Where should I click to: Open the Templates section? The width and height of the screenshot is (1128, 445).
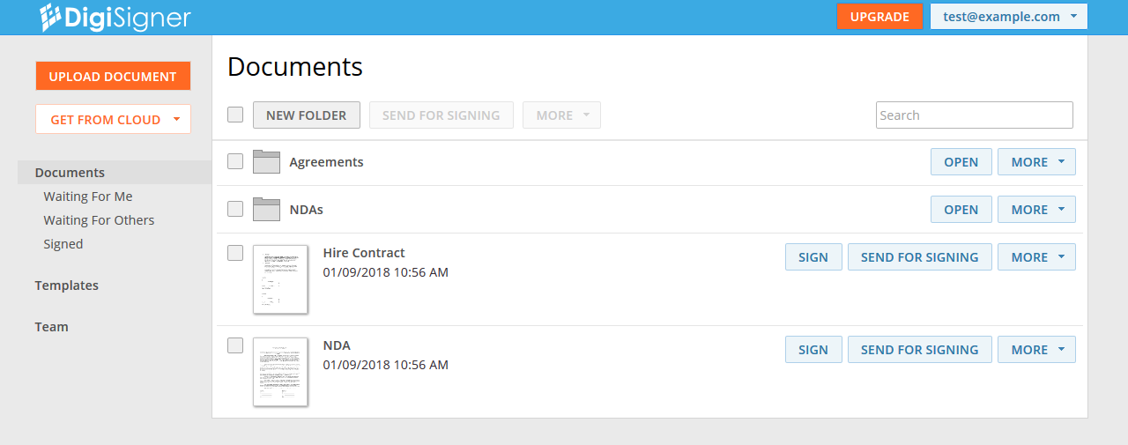tap(67, 286)
